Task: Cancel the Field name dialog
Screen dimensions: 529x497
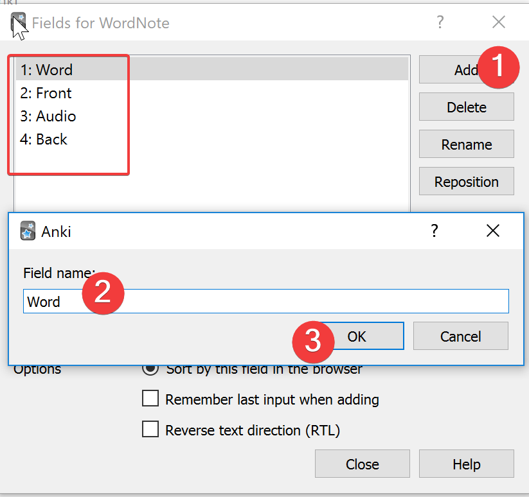Action: [460, 336]
